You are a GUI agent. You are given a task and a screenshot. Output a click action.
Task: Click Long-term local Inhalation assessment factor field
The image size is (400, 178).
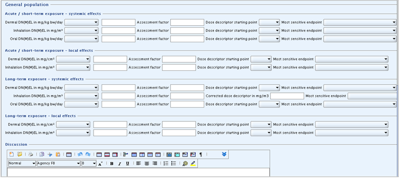179,133
